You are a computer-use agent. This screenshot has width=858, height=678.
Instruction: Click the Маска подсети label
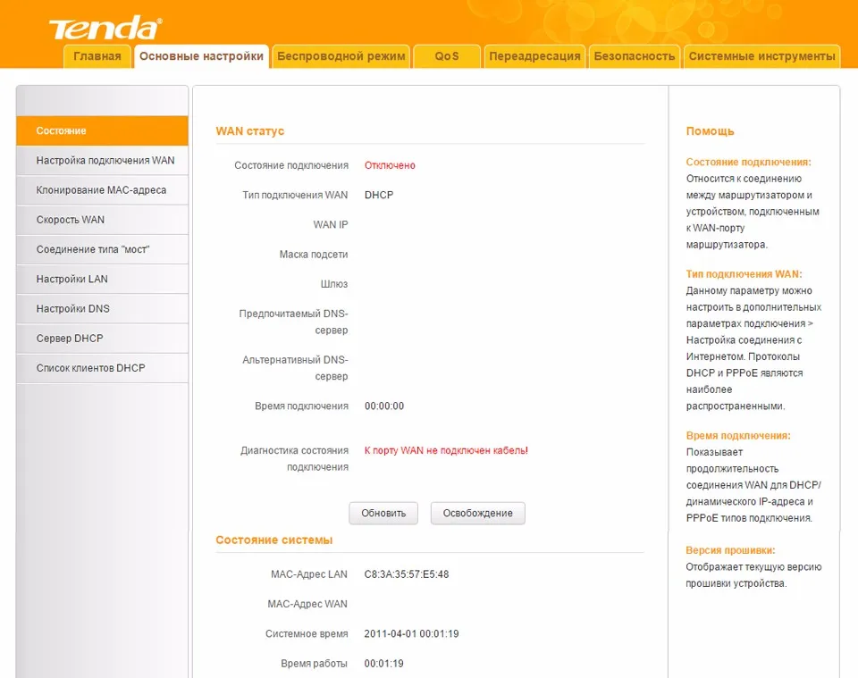314,255
